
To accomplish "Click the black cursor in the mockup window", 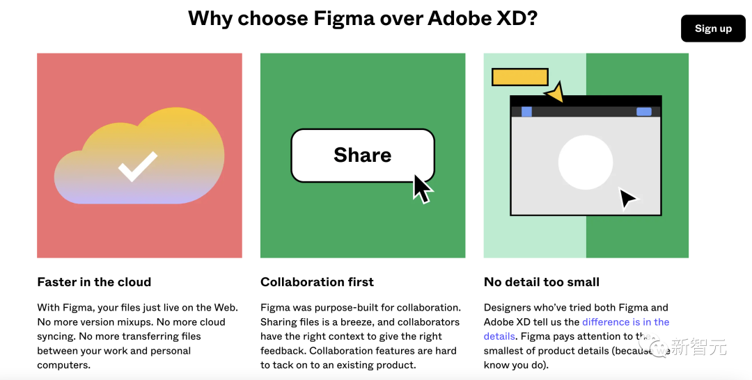I will click(x=627, y=199).
